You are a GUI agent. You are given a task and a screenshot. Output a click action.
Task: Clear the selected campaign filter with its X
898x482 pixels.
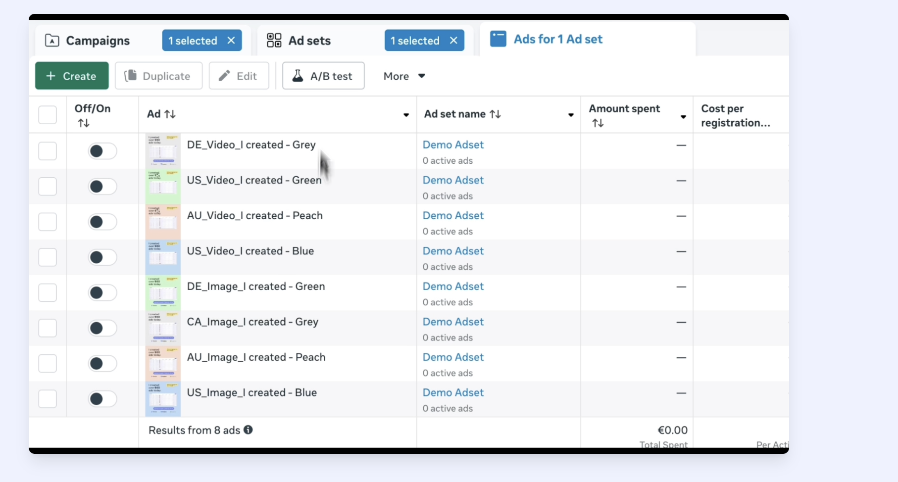(231, 40)
